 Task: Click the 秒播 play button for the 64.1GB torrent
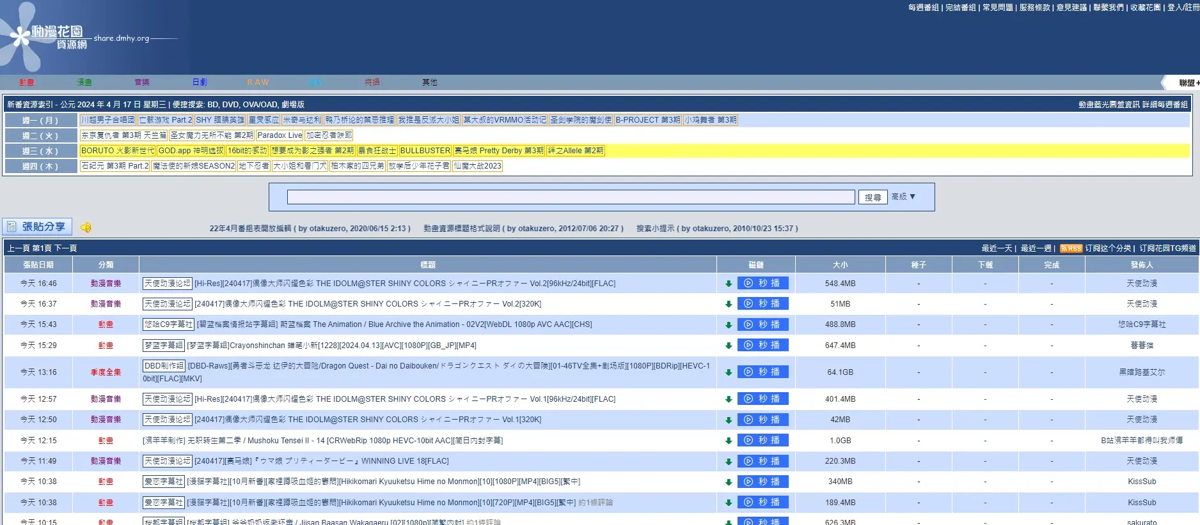762,372
